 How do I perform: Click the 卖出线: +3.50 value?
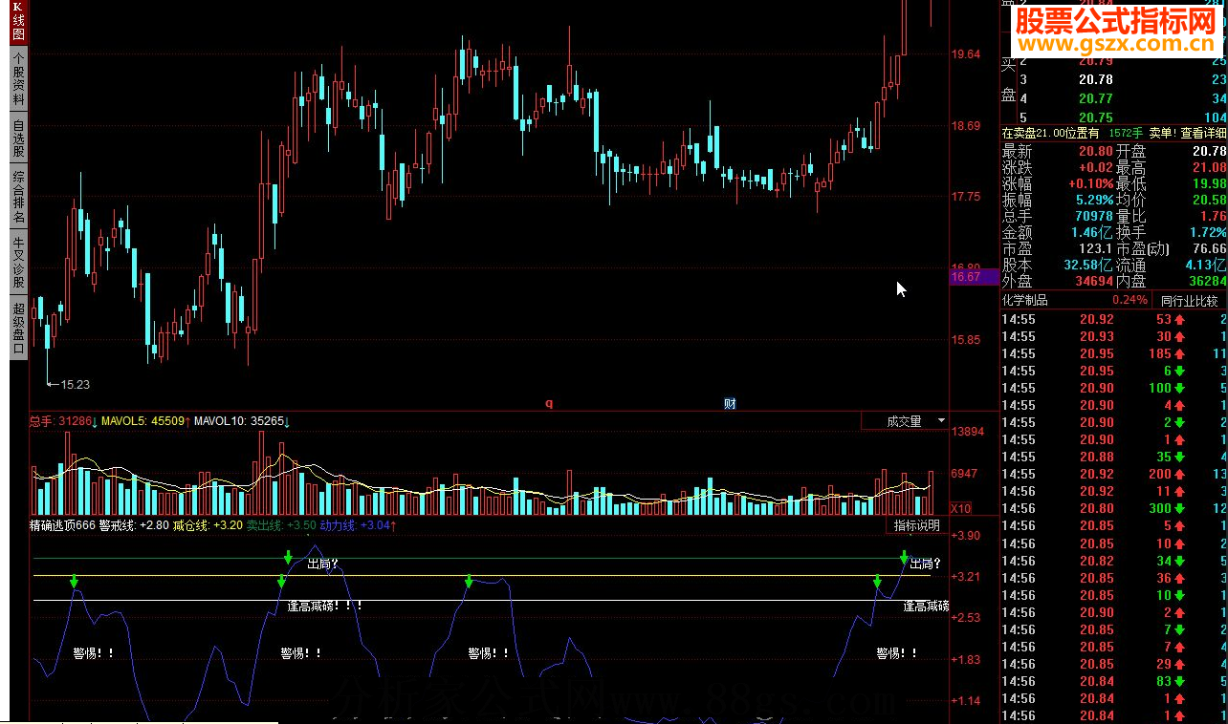(280, 525)
